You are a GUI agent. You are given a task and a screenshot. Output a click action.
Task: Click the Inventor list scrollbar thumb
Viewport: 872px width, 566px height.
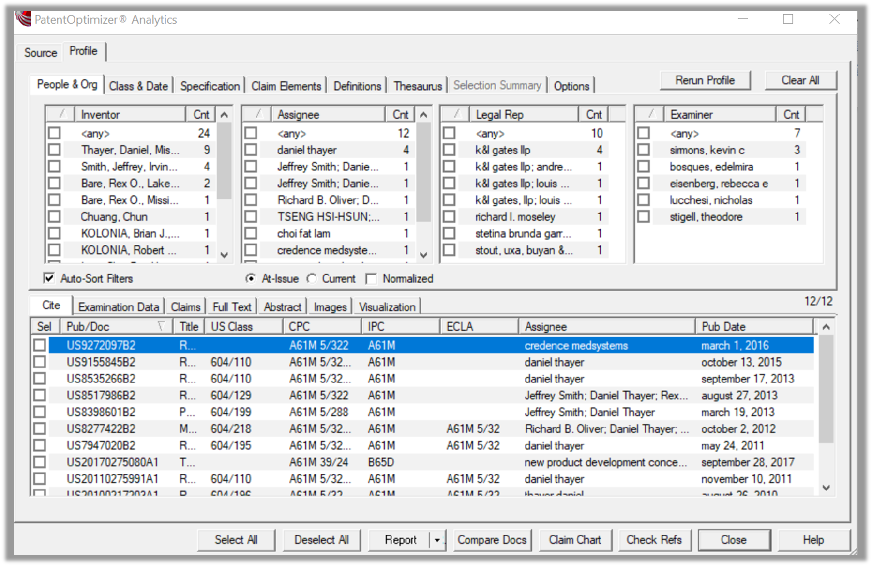pos(224,161)
